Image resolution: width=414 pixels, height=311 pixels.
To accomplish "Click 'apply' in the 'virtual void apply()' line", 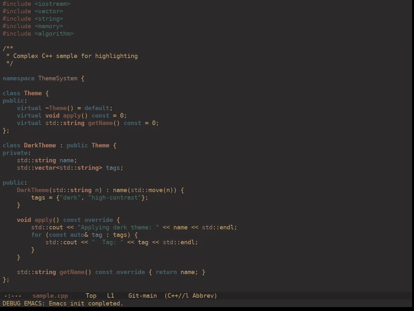I will 72,116.
